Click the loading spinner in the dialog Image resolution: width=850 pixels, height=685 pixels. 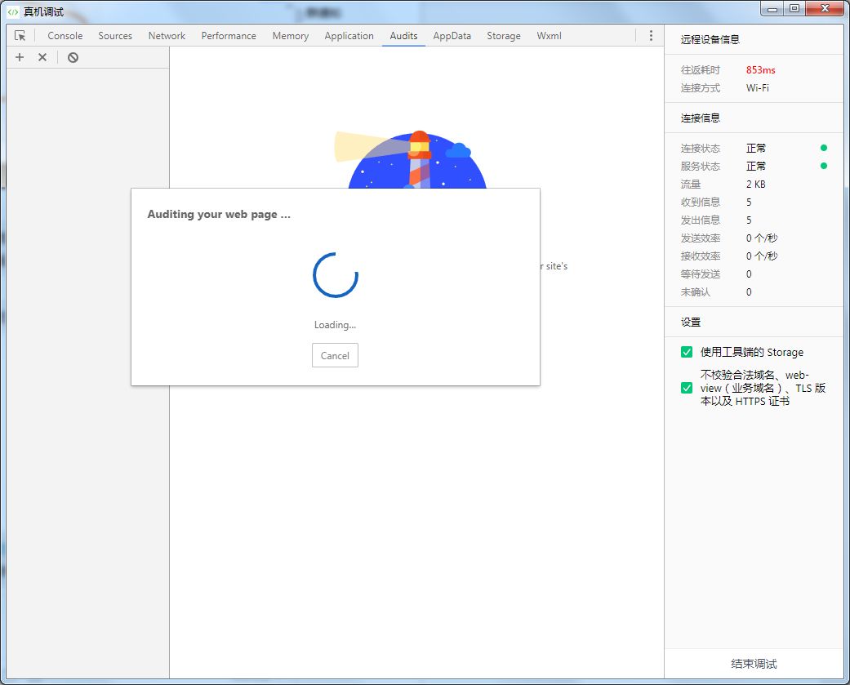(335, 275)
